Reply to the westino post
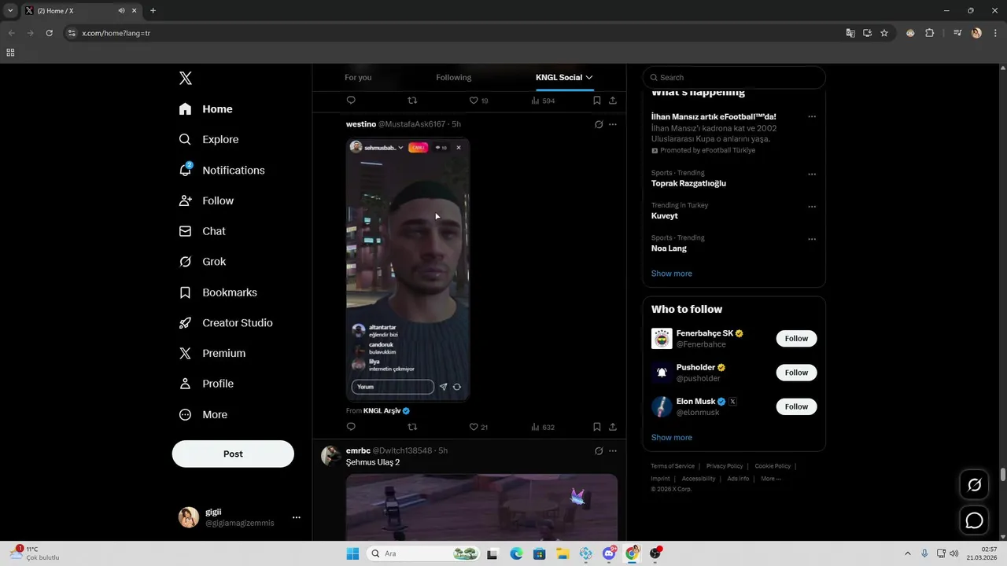 pyautogui.click(x=351, y=427)
